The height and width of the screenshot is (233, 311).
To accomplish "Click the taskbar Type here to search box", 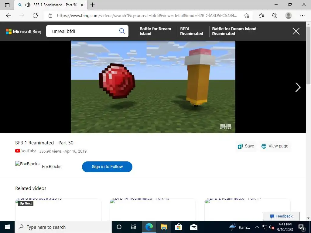I will coord(63,227).
